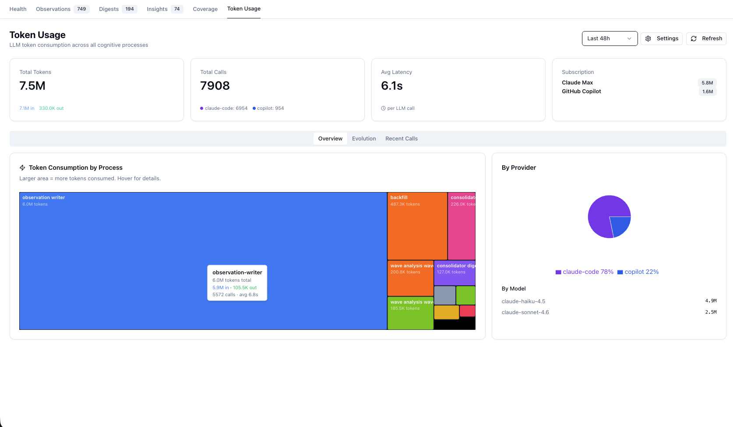Open the Recent Calls sub-tab
This screenshot has height=427, width=733.
402,139
